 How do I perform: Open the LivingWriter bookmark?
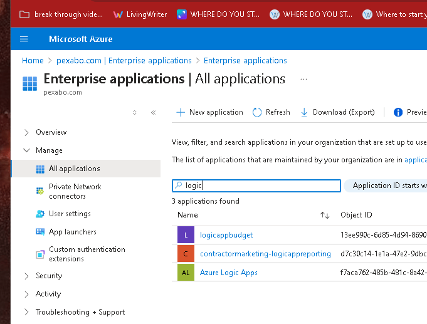(x=140, y=14)
